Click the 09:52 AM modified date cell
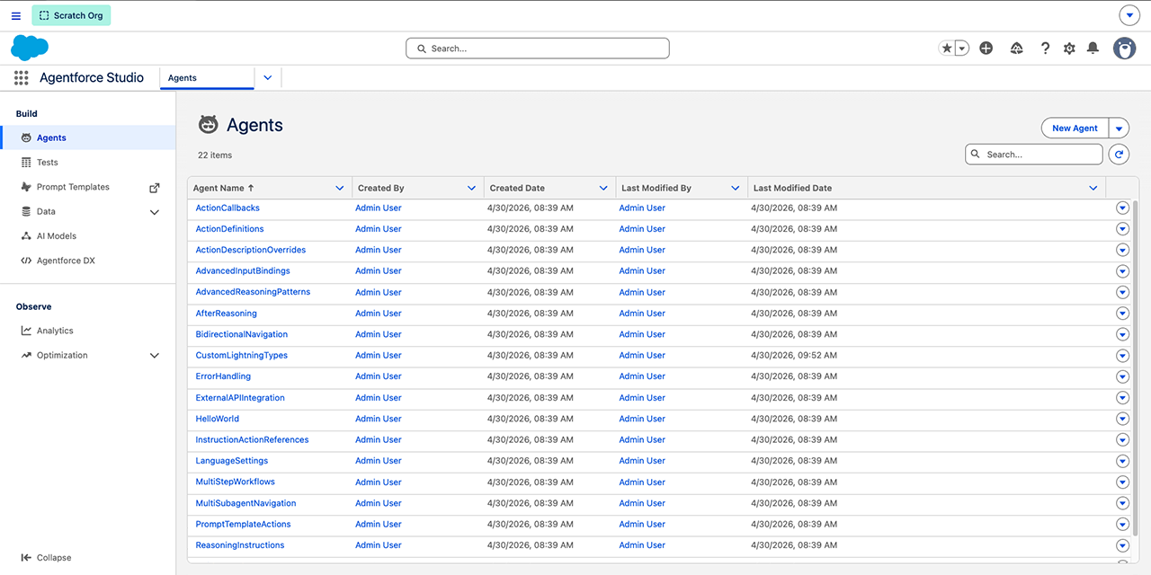The image size is (1151, 575). (794, 356)
